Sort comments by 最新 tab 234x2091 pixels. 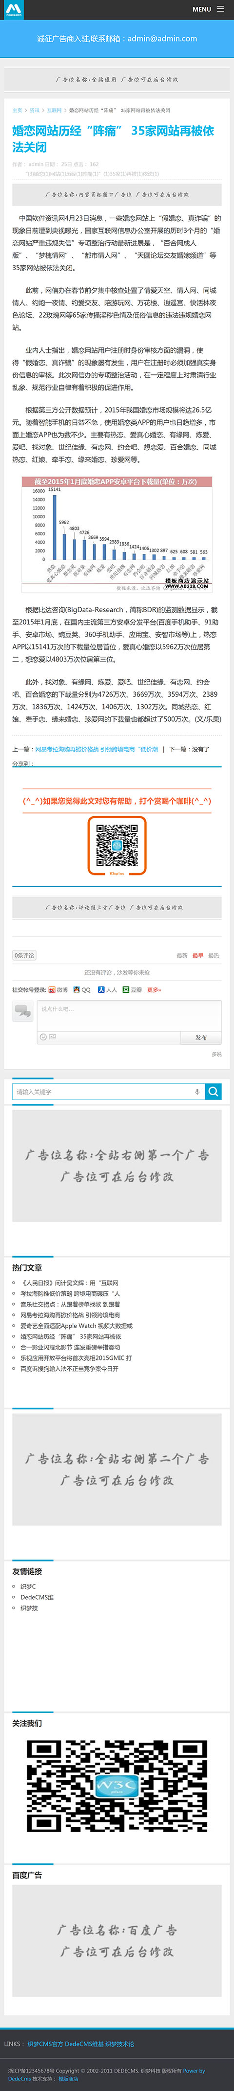point(182,955)
